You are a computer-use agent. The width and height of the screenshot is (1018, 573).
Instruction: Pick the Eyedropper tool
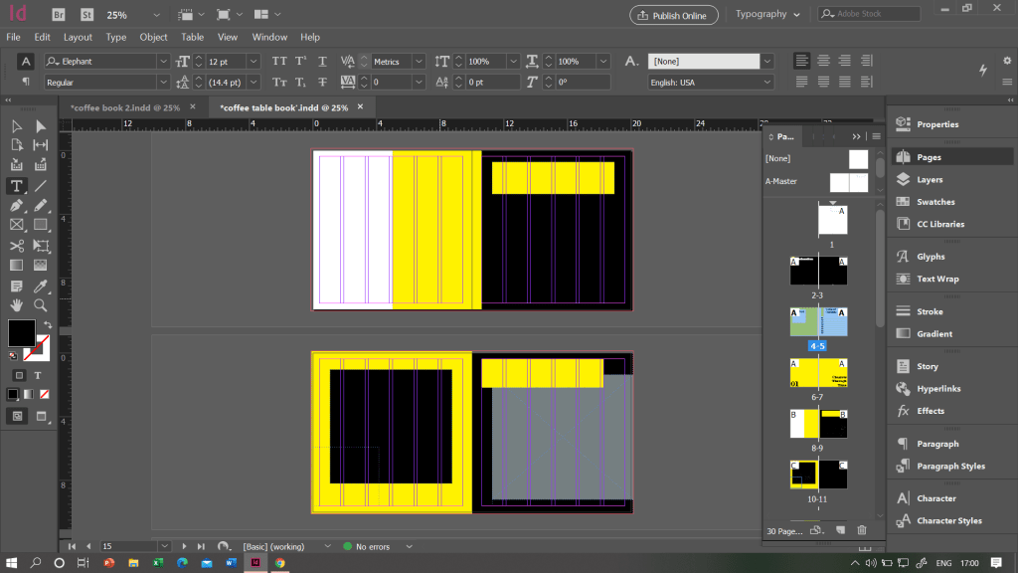41,286
